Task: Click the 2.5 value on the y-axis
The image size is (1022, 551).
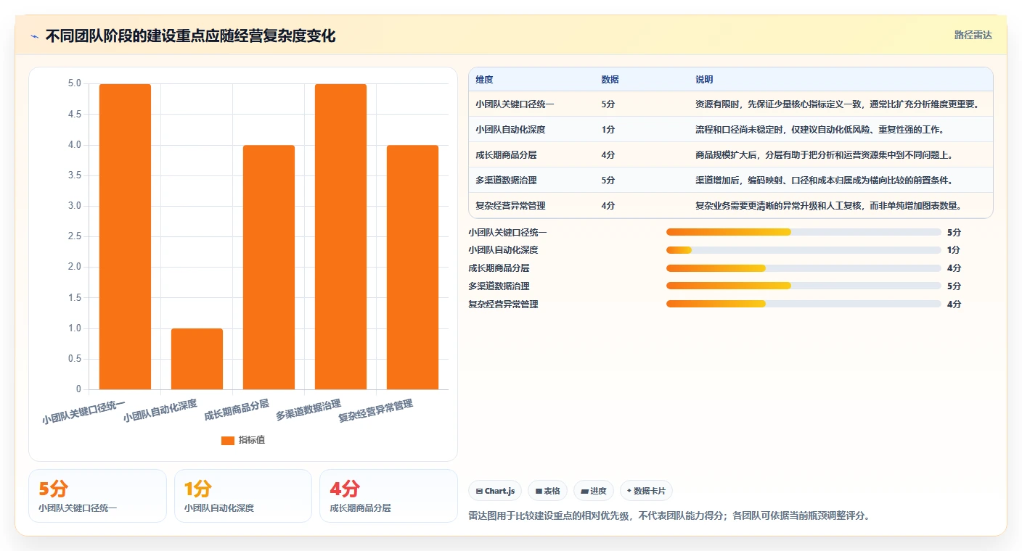Action: 75,236
